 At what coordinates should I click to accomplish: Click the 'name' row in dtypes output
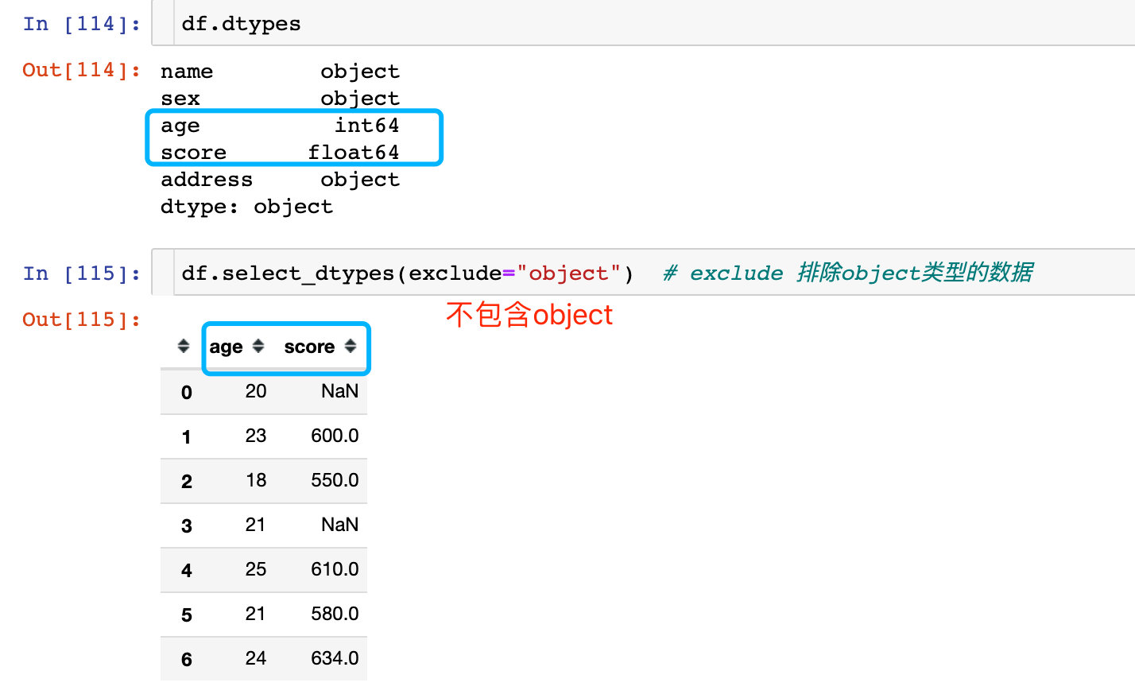[280, 72]
